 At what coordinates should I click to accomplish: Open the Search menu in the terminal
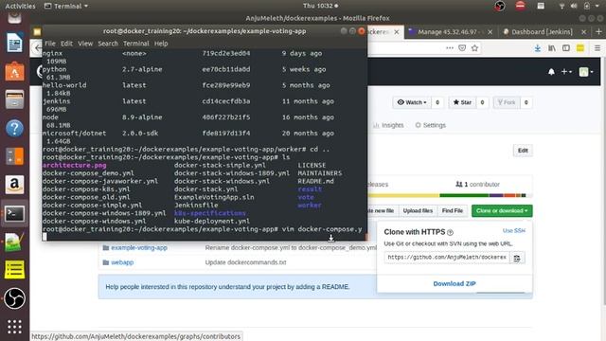[108, 44]
